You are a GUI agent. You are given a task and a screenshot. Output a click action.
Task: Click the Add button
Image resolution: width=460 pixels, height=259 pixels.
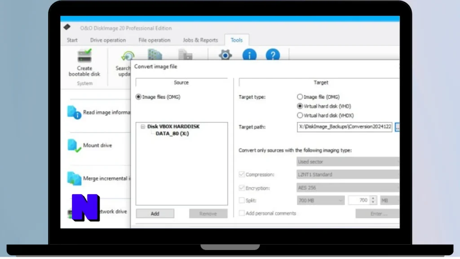[x=155, y=214]
